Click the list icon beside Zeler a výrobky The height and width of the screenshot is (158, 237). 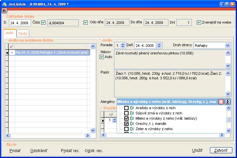coord(132,129)
